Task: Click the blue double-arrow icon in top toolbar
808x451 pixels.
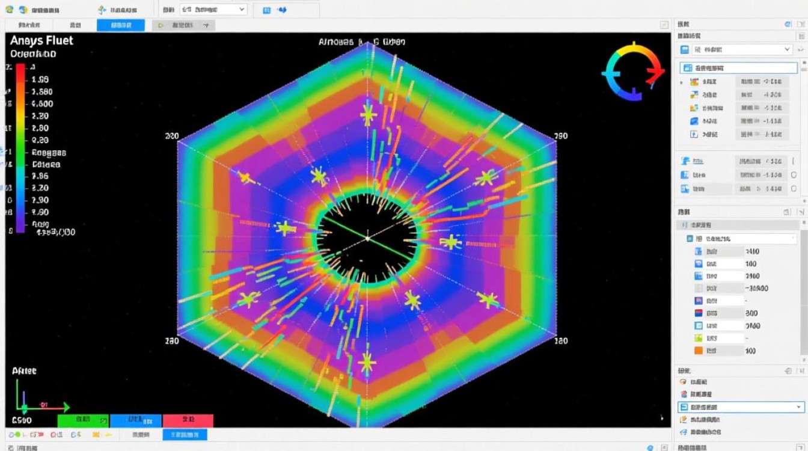Action: 281,10
